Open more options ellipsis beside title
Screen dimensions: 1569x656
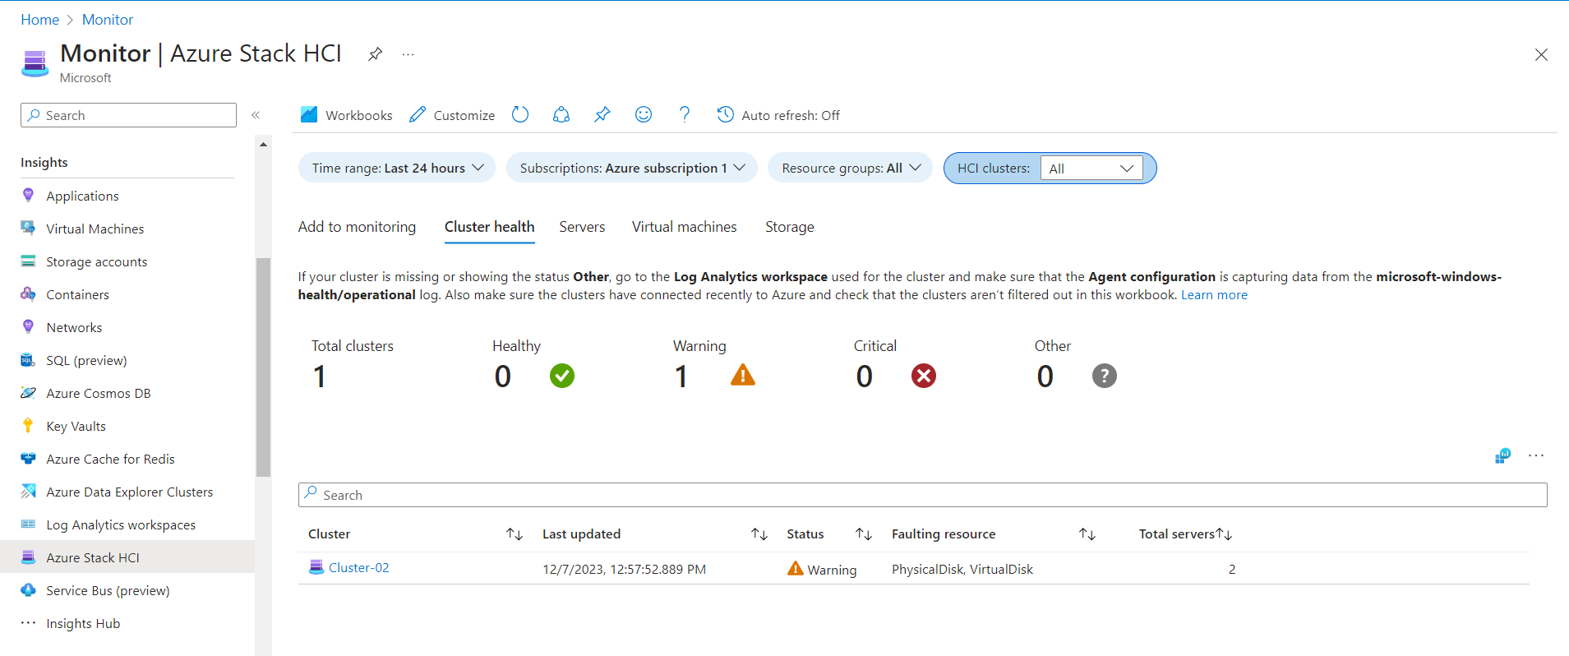pyautogui.click(x=408, y=54)
